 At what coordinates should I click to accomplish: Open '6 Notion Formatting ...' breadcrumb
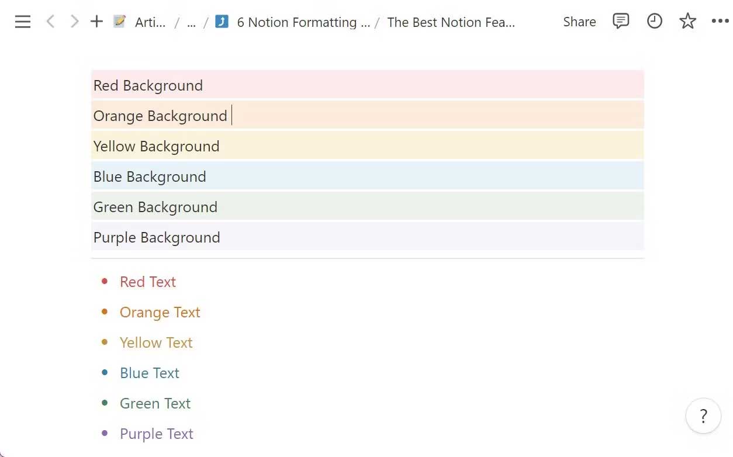[303, 22]
